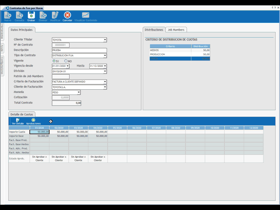Click the Modificar edit icon
Viewport: 280px width, 210px height.
55,16
